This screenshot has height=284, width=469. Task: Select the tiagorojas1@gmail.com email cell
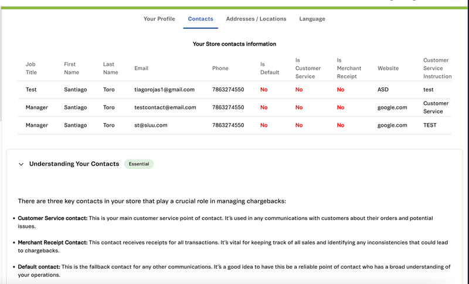click(164, 89)
